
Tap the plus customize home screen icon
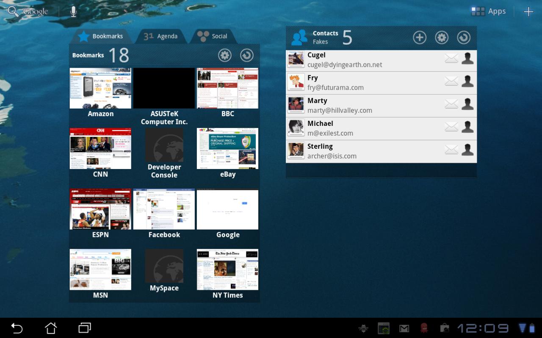pos(528,12)
